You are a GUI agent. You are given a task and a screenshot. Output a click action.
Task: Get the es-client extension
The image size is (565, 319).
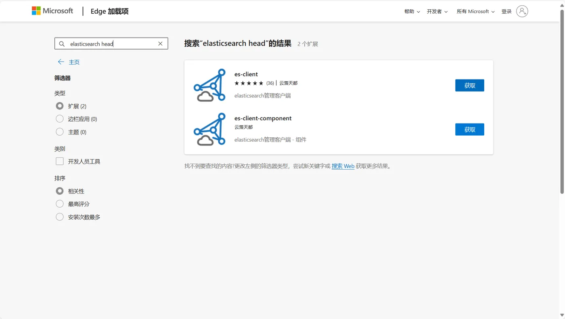[x=469, y=85]
